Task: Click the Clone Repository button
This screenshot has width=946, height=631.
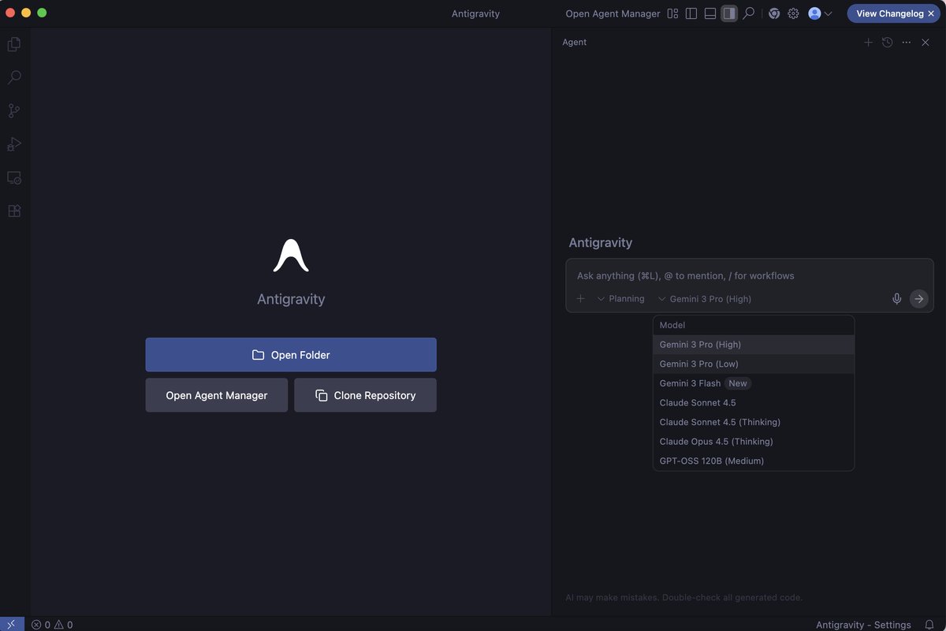Action: coord(365,395)
